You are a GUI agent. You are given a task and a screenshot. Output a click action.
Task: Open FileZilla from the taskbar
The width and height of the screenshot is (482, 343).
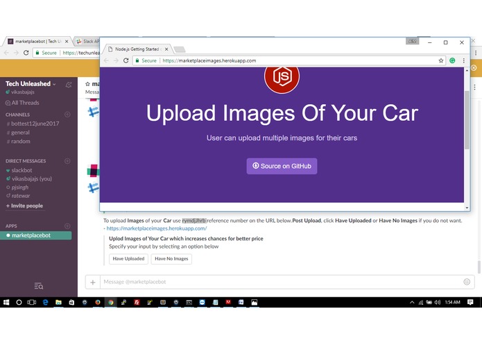(137, 303)
